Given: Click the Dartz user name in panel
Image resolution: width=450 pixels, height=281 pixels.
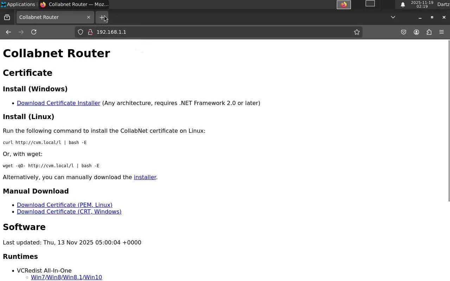Looking at the screenshot, I should 443,5.
